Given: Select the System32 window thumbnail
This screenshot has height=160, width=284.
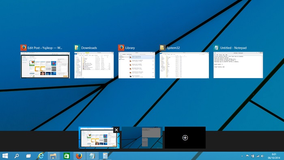Looking at the screenshot, I should tap(184, 65).
